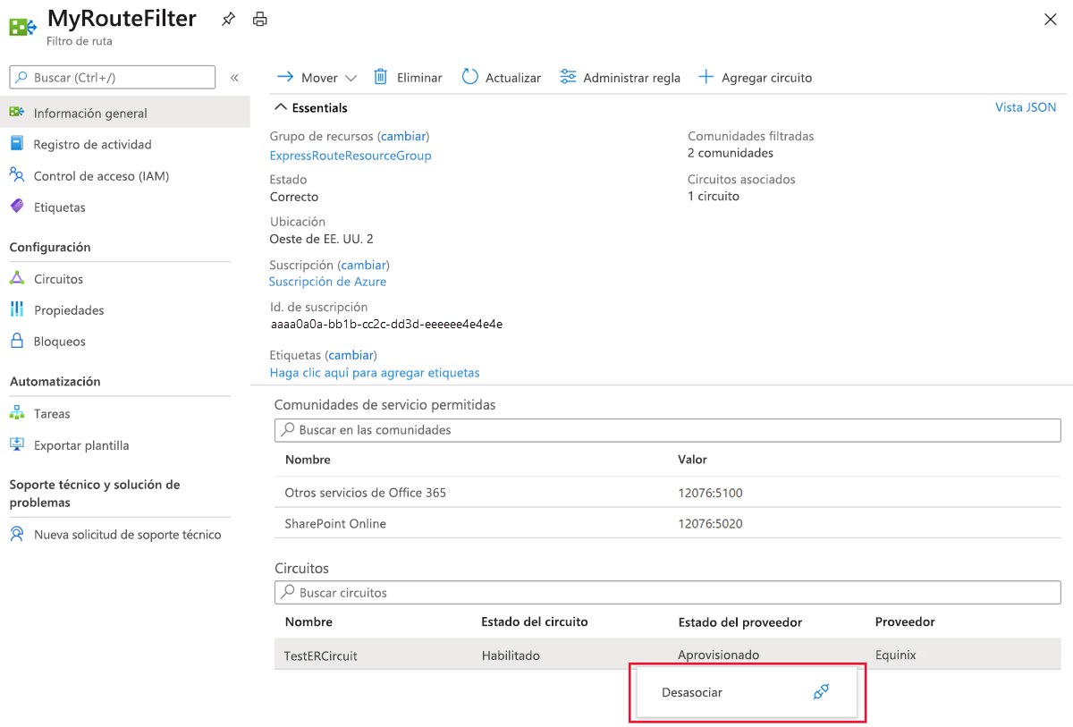Image resolution: width=1073 pixels, height=727 pixels.
Task: Open the Vista JSON link
Action: 1026,107
